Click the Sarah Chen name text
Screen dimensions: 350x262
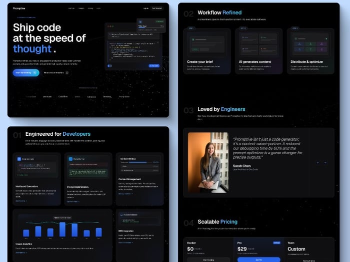[x=241, y=166]
